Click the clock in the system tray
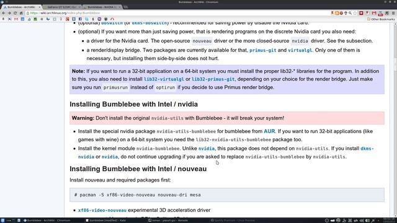Viewport: 397px width, 223px height. [389, 221]
